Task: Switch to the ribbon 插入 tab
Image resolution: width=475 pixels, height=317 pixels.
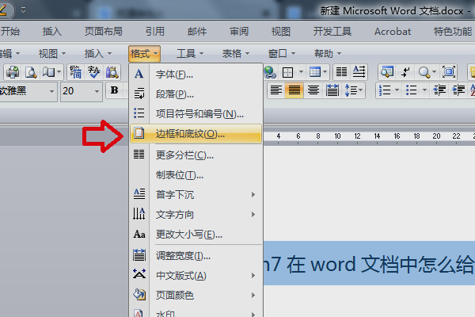Action: (51, 31)
